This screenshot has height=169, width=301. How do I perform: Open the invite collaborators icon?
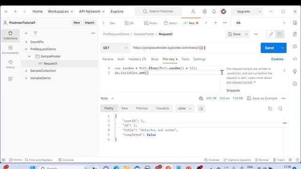193,11
